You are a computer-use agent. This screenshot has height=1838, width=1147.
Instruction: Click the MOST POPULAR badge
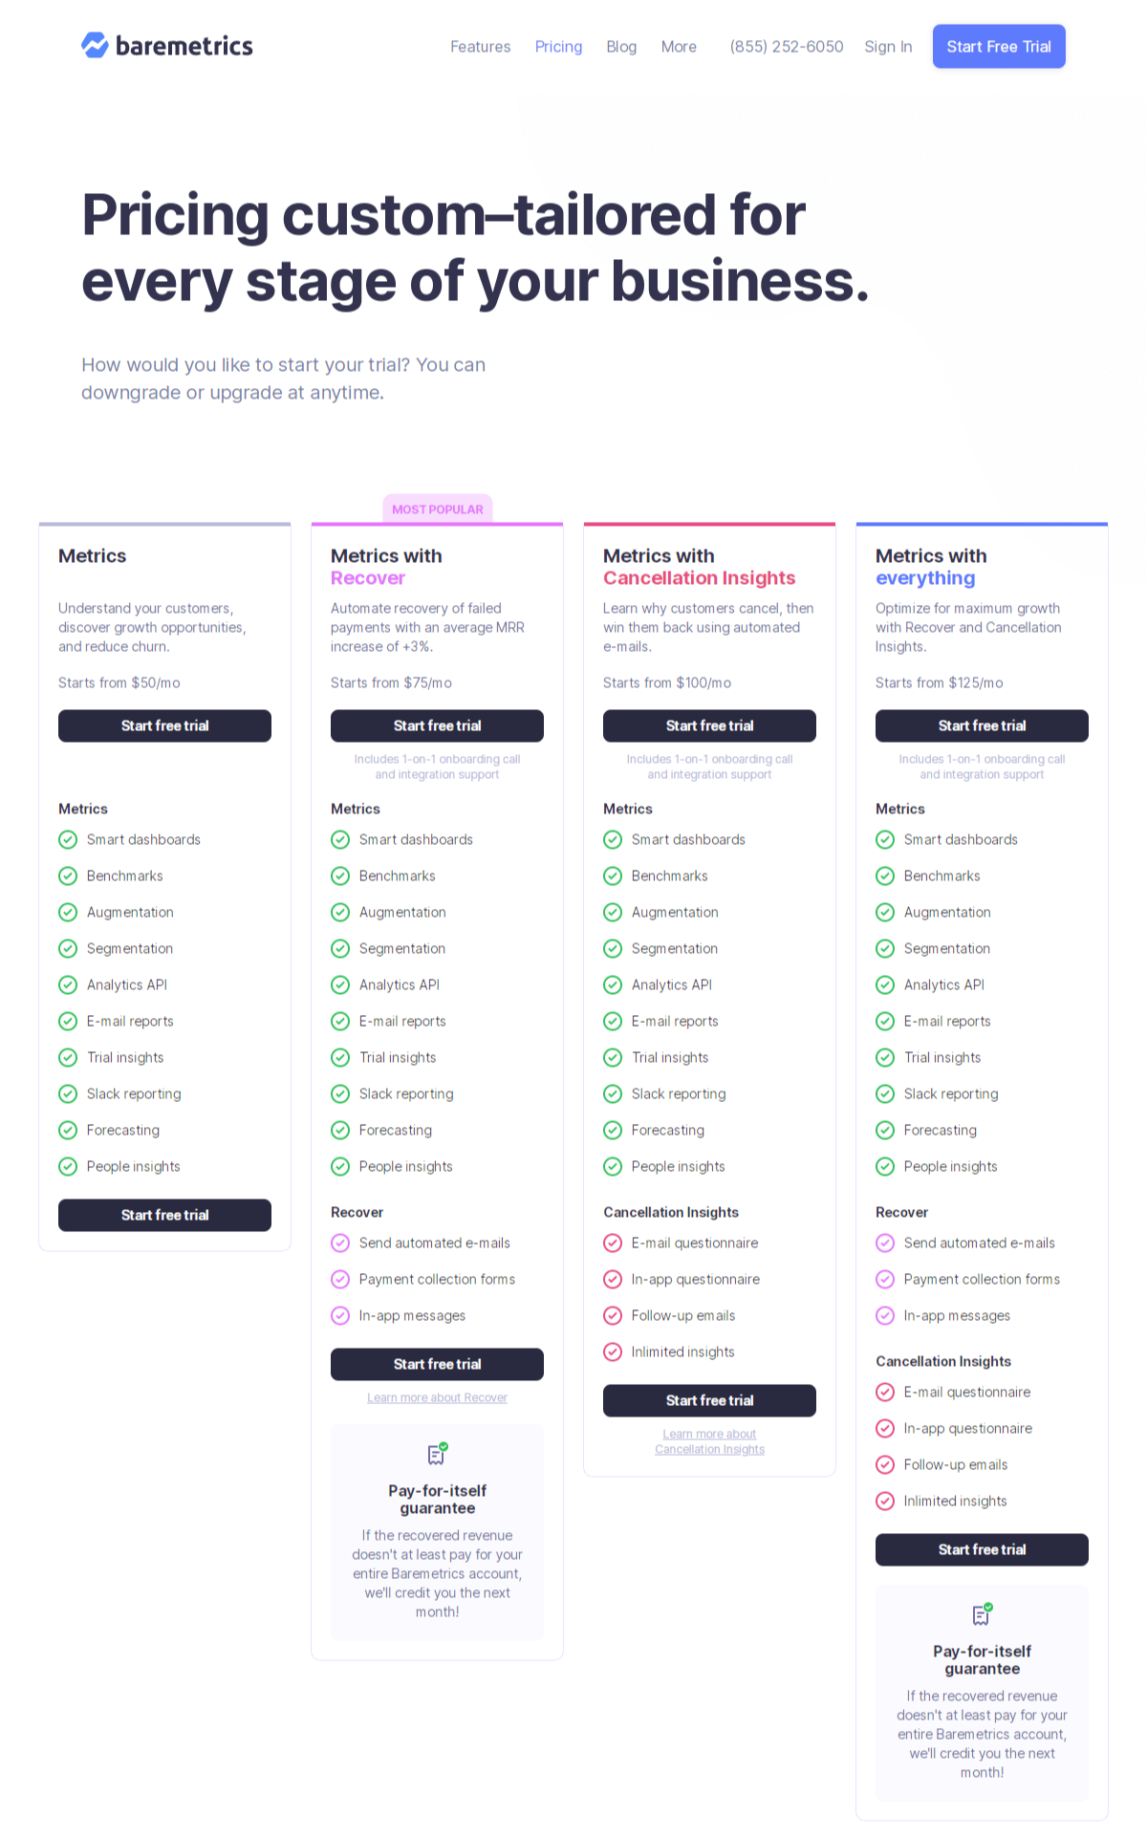pyautogui.click(x=437, y=508)
